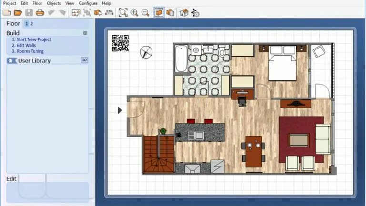Open a project with the folder icon
The image size is (366, 206).
click(x=18, y=13)
